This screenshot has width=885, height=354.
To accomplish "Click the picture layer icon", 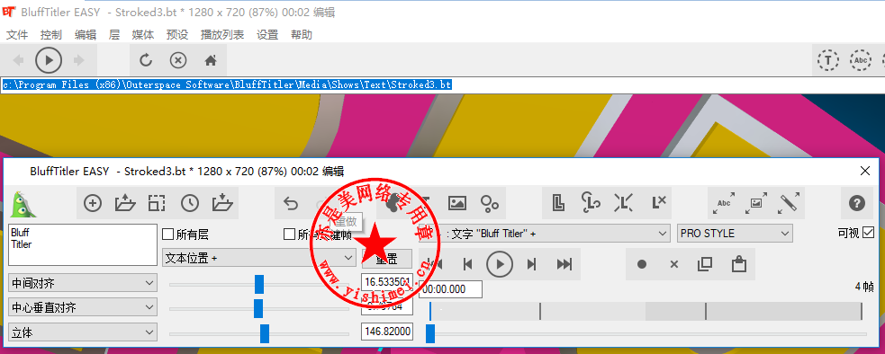I will (457, 203).
